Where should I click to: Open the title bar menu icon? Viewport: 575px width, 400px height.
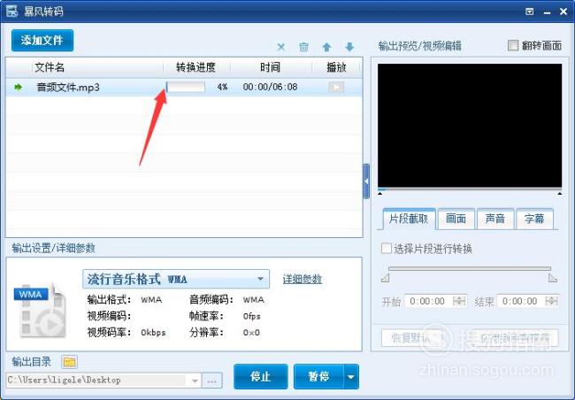coord(530,12)
